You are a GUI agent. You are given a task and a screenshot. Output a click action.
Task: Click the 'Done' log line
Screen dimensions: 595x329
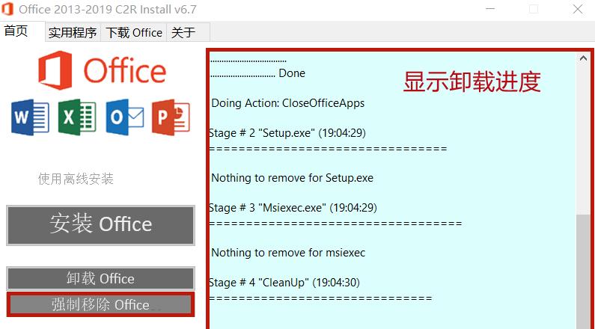(258, 73)
